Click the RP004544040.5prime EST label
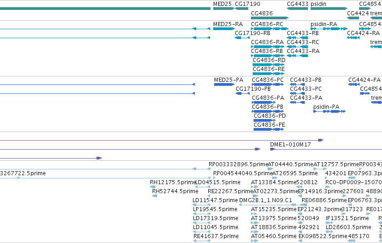The image size is (382, 243). point(243,173)
